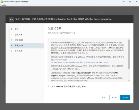Click the 取消 cancel button

[103, 97]
